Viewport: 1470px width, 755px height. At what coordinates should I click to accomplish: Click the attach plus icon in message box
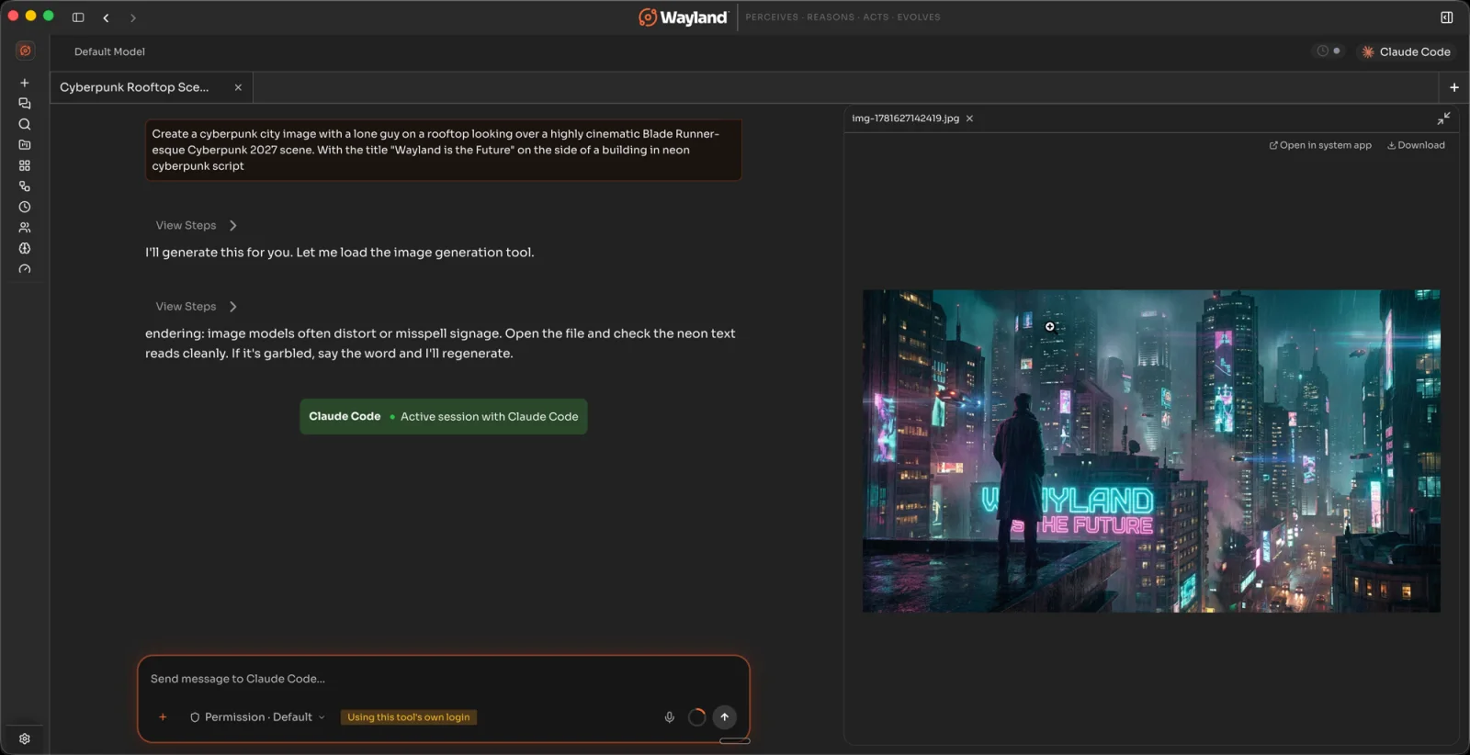(x=163, y=717)
